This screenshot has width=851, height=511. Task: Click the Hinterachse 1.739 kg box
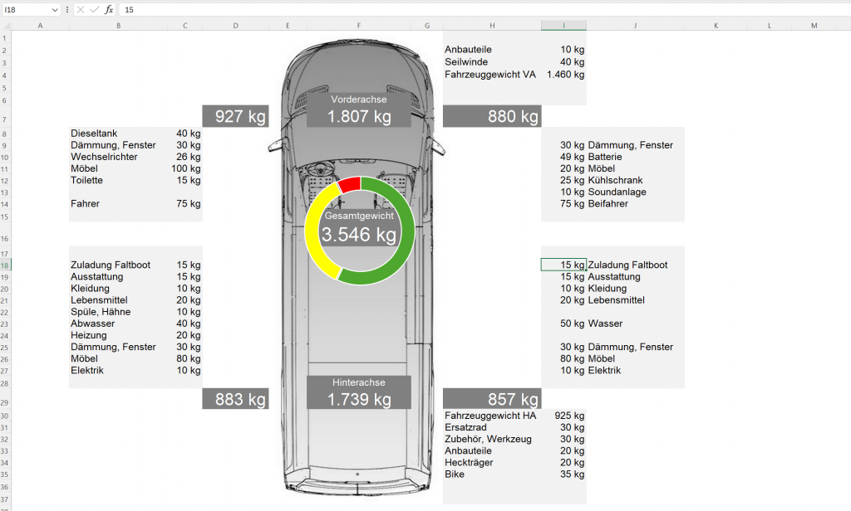(x=359, y=392)
